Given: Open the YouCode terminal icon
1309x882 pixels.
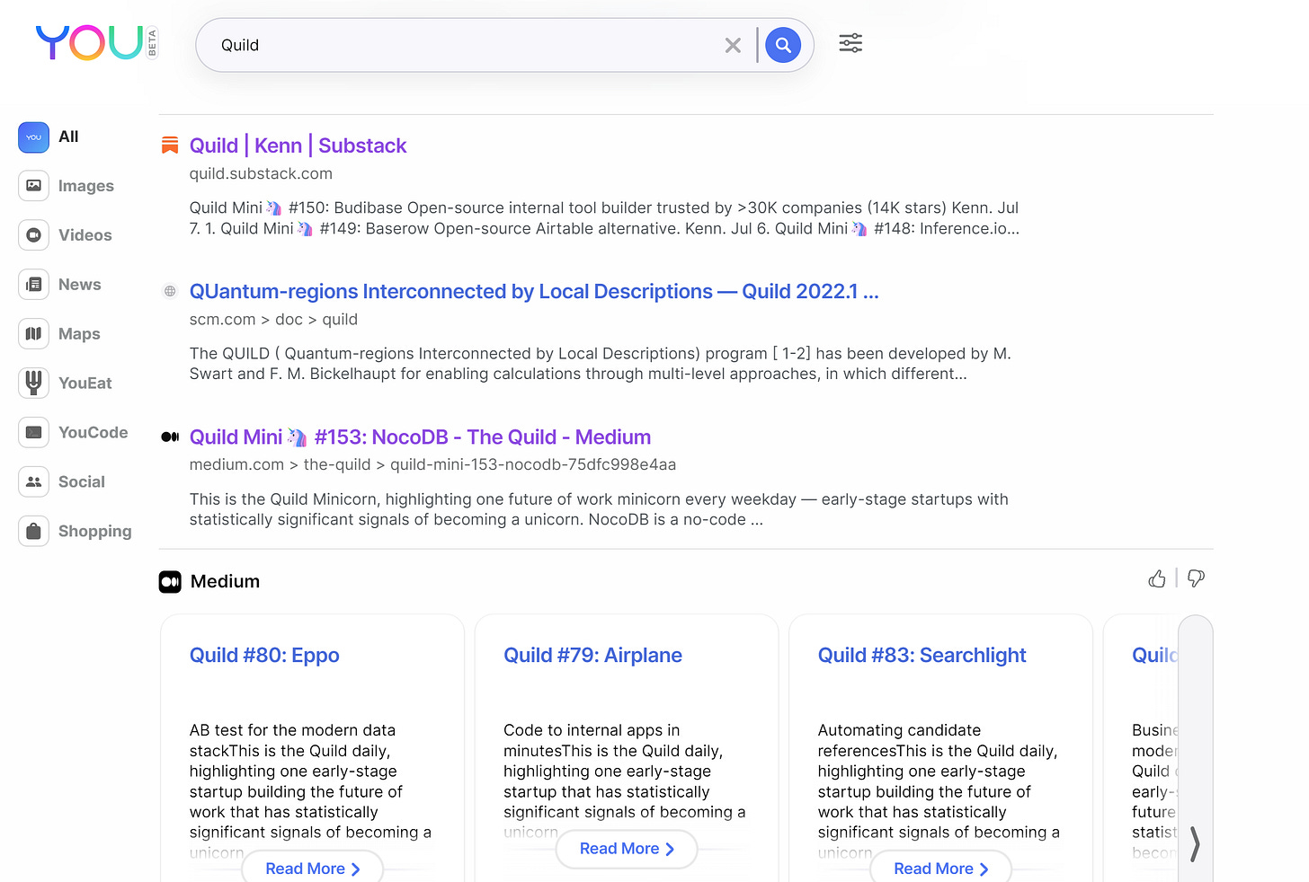Looking at the screenshot, I should (x=33, y=433).
